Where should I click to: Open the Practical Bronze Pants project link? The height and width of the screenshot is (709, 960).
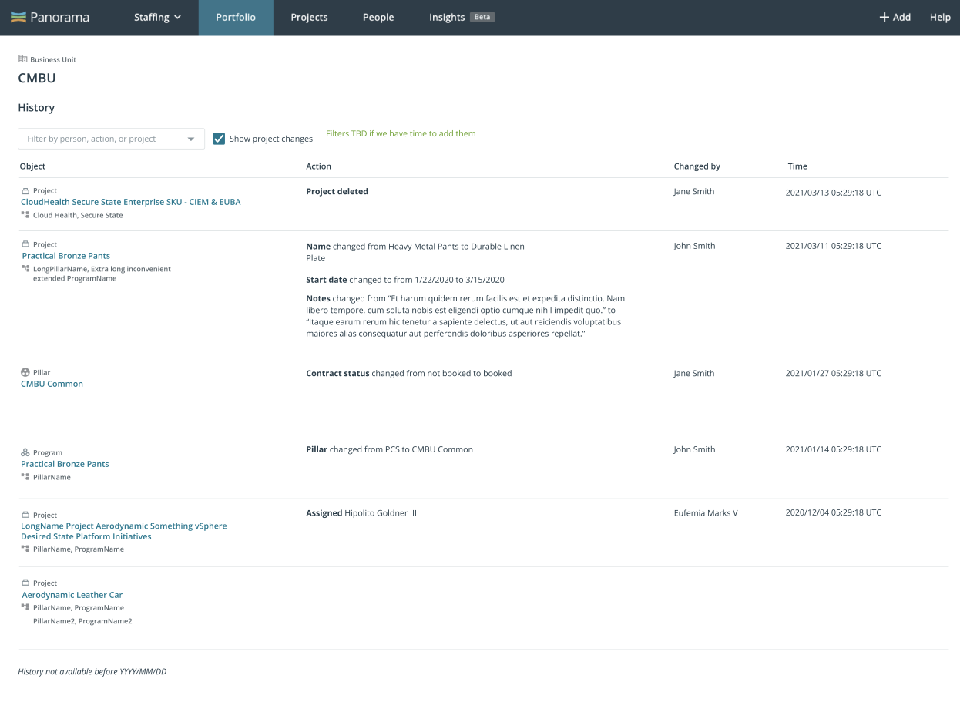pos(66,256)
